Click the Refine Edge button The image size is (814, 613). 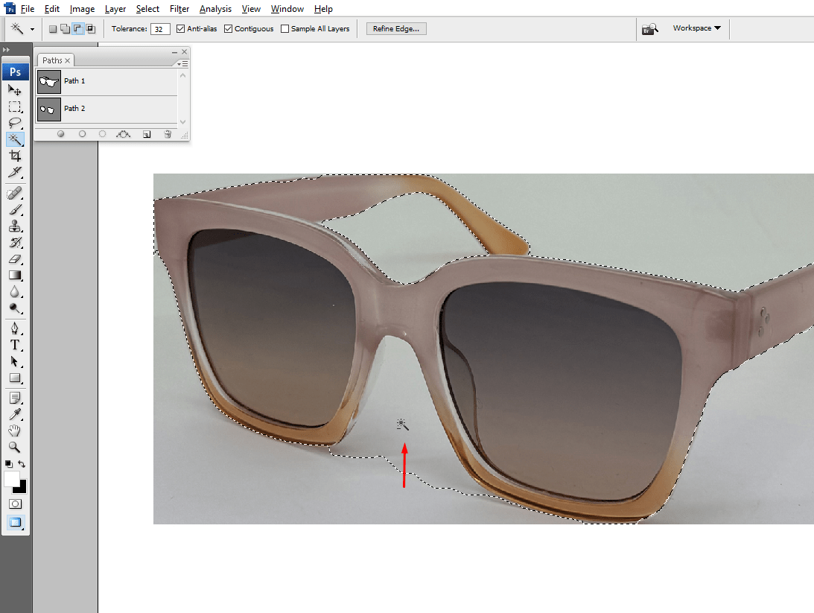coord(395,28)
